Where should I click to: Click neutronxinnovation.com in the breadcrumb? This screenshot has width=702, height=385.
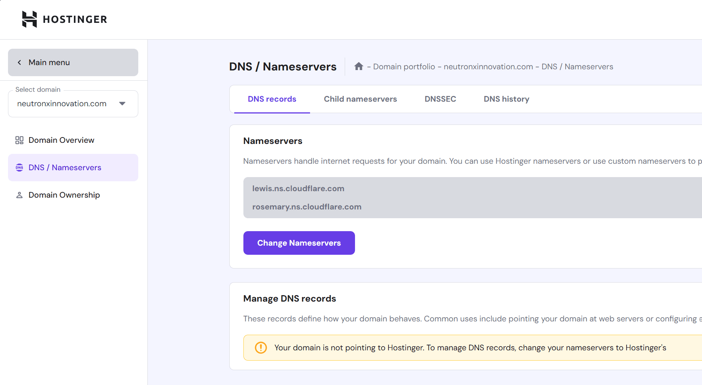click(x=488, y=66)
